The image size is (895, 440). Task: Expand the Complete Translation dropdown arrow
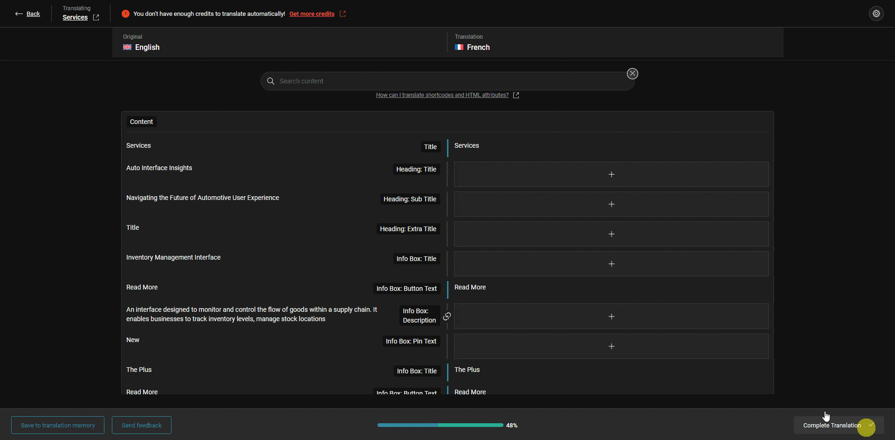point(870,425)
